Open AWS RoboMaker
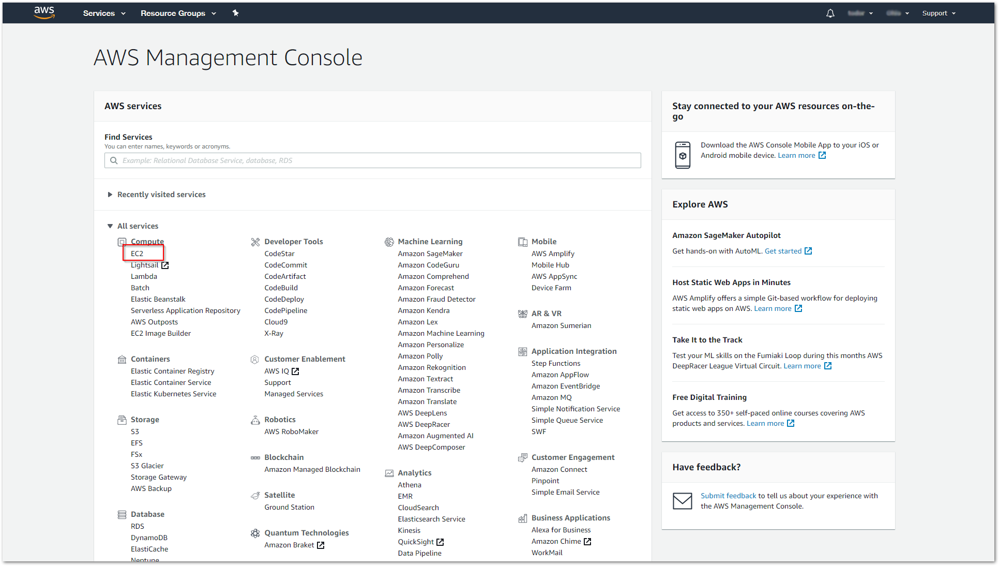999x566 pixels. (x=292, y=431)
